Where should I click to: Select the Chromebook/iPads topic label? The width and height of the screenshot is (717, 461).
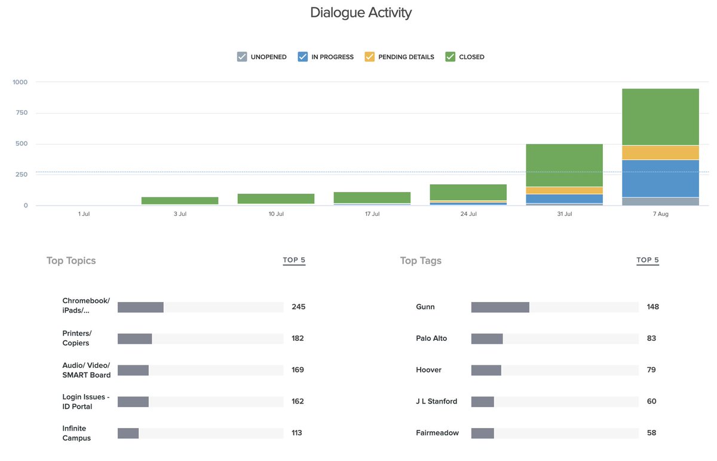[x=86, y=306]
